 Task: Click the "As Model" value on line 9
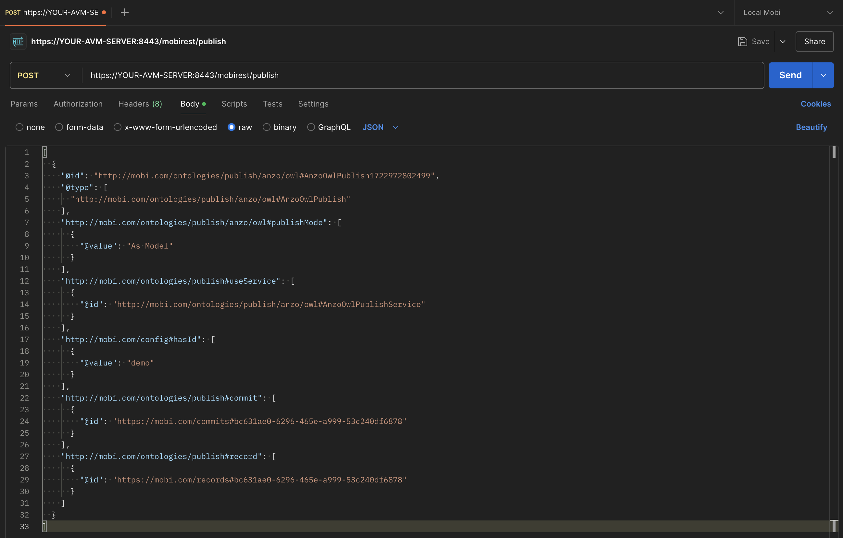(150, 246)
